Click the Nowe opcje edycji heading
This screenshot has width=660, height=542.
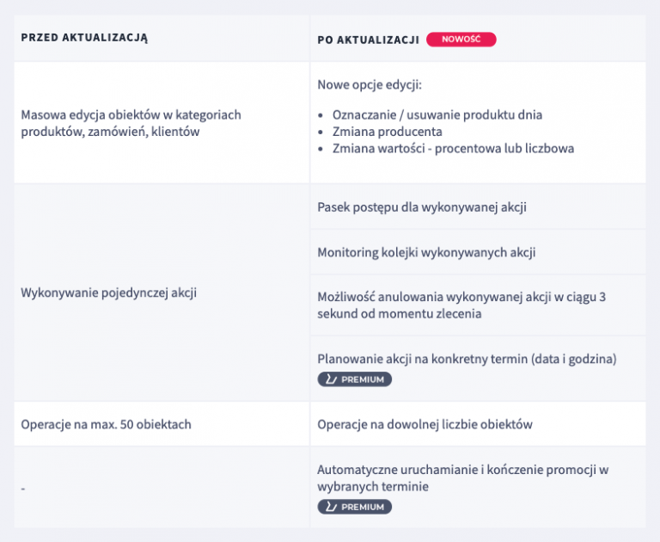point(370,84)
